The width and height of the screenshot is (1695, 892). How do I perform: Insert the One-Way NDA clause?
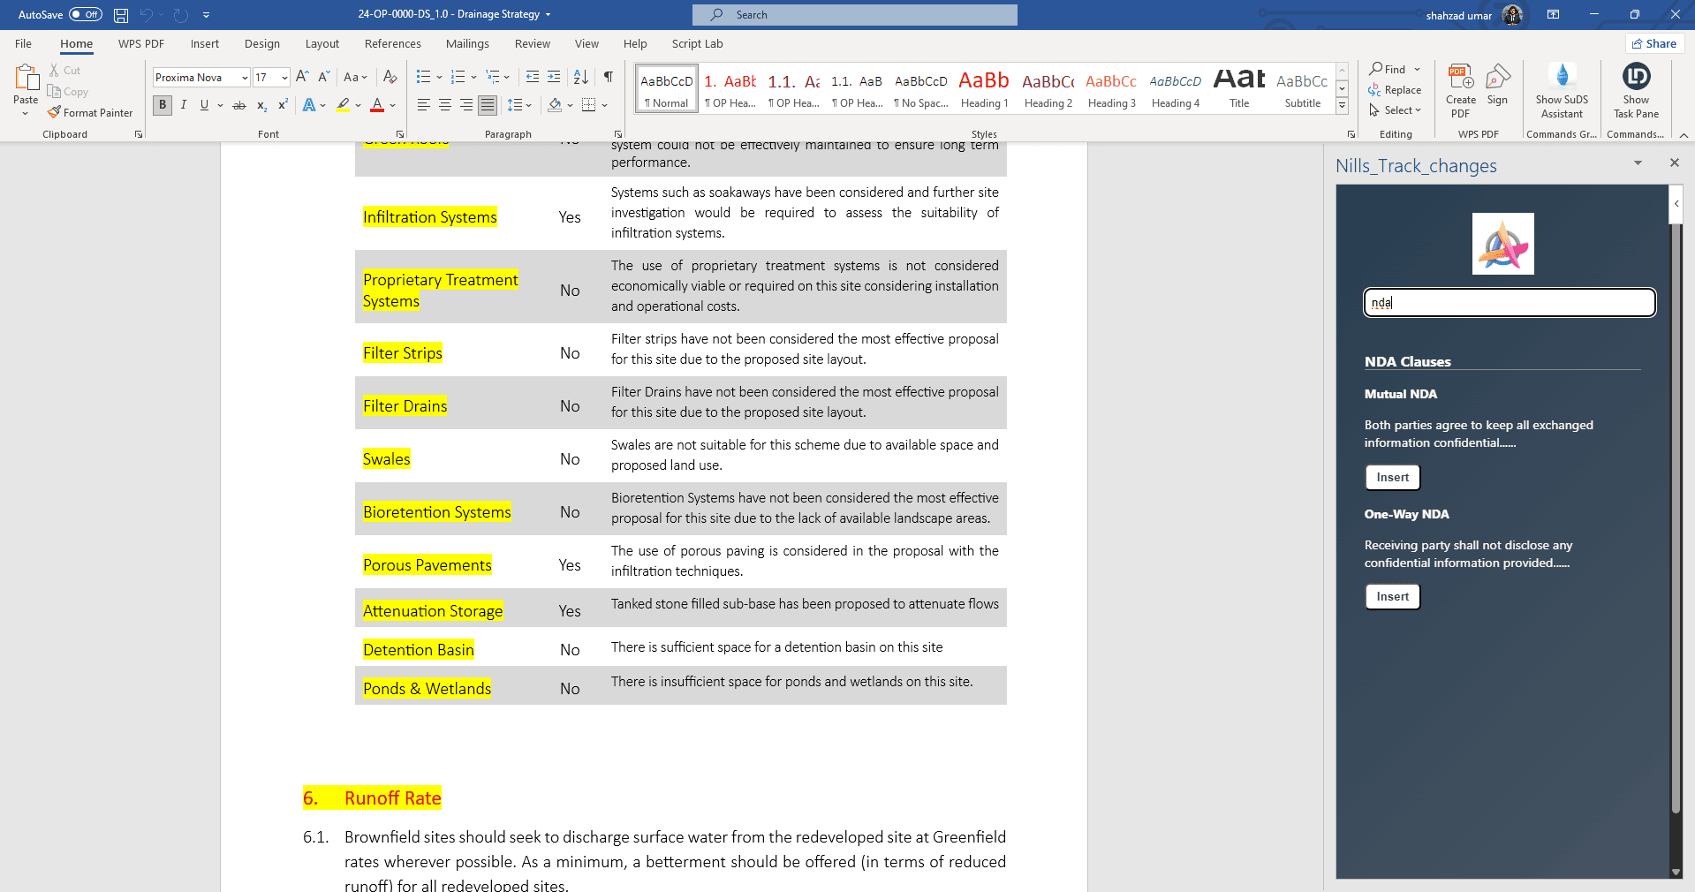[1393, 596]
